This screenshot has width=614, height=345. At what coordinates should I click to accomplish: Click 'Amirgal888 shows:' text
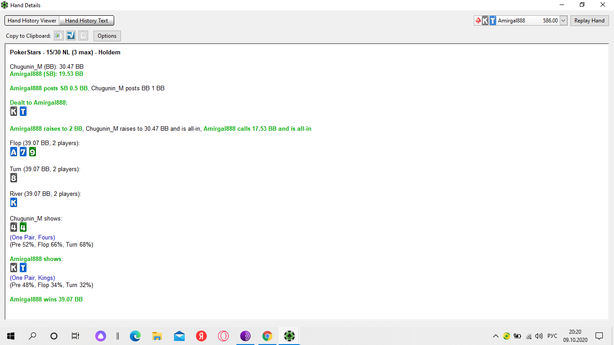36,259
